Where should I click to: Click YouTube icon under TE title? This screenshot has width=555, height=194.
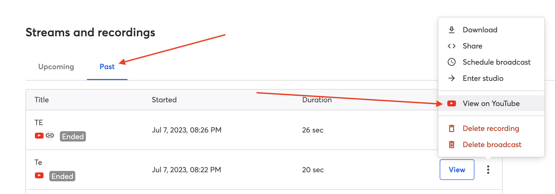tap(39, 136)
